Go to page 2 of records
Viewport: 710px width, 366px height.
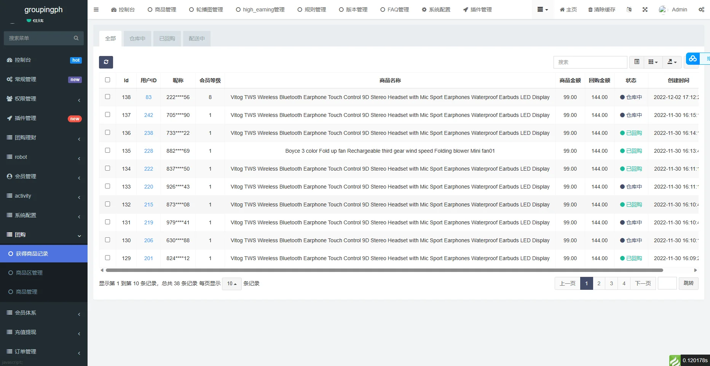[599, 283]
